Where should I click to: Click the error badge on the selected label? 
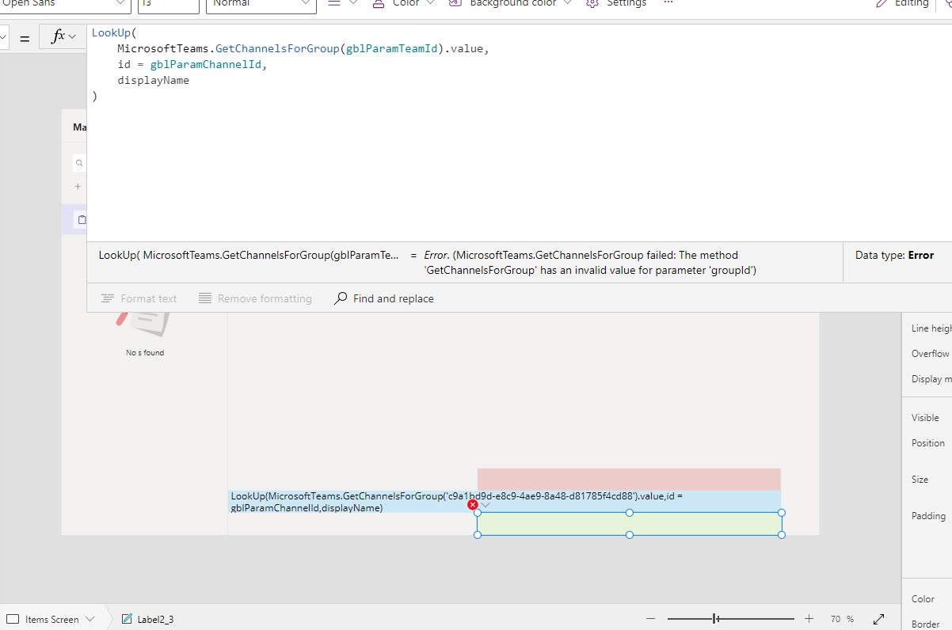click(473, 504)
